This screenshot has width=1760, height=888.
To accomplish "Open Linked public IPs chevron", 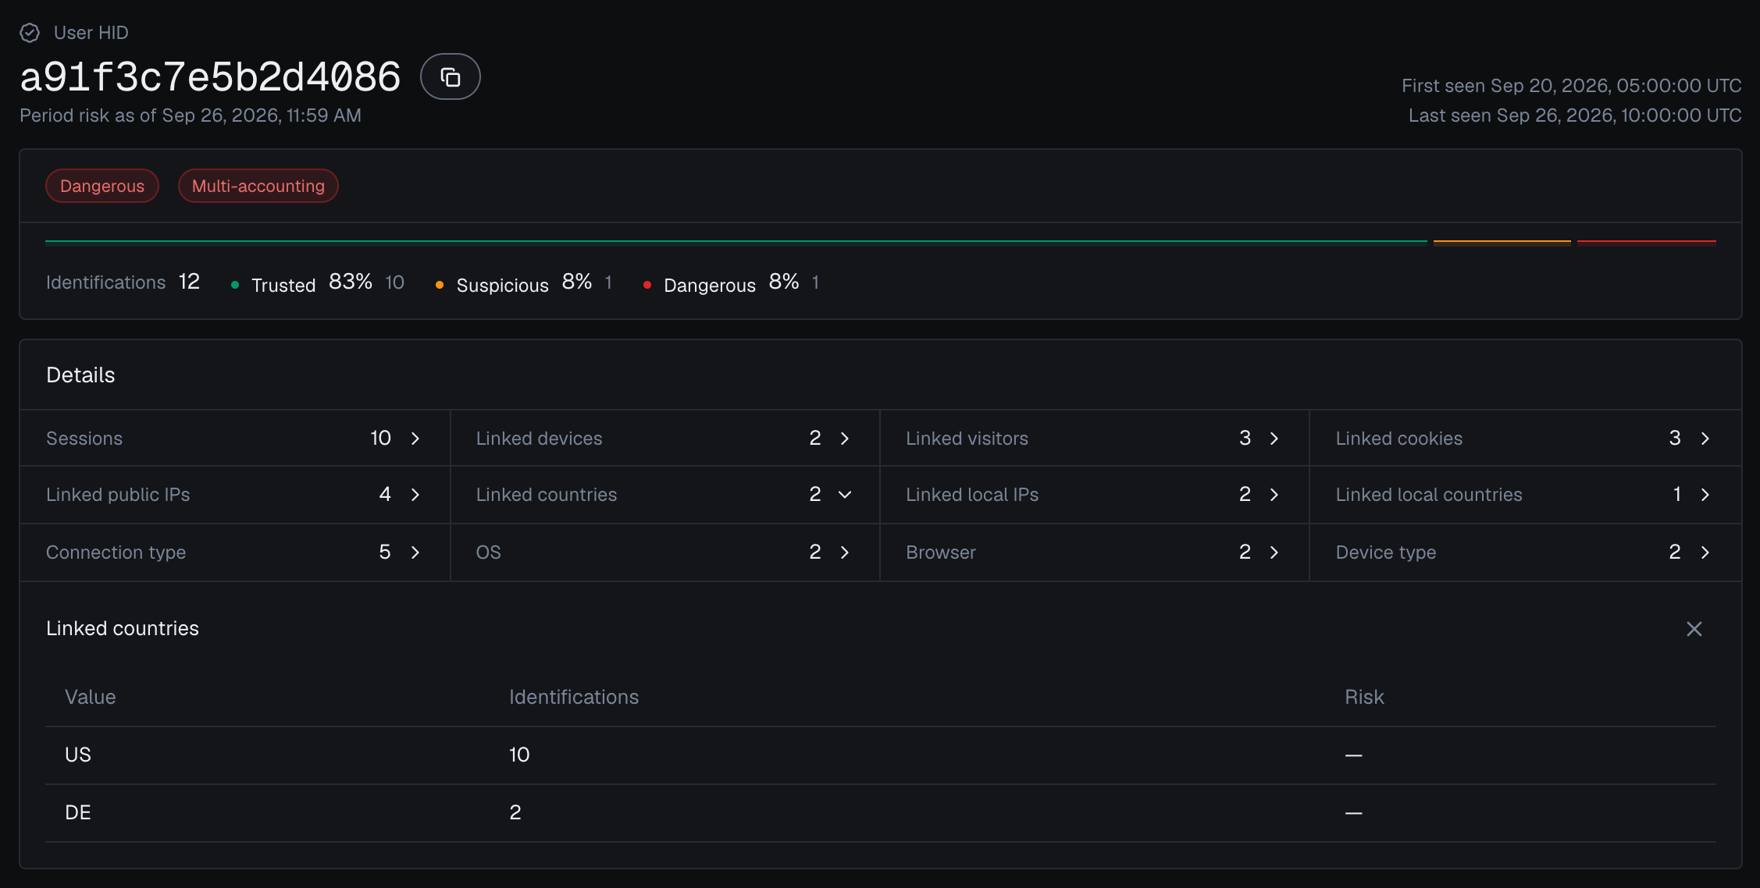I will coord(415,495).
